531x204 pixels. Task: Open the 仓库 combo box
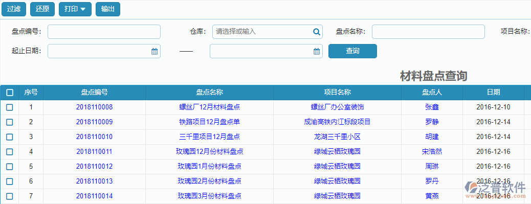pos(268,32)
